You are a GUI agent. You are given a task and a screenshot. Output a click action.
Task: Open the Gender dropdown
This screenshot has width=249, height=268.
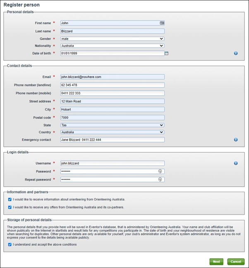[112, 39]
